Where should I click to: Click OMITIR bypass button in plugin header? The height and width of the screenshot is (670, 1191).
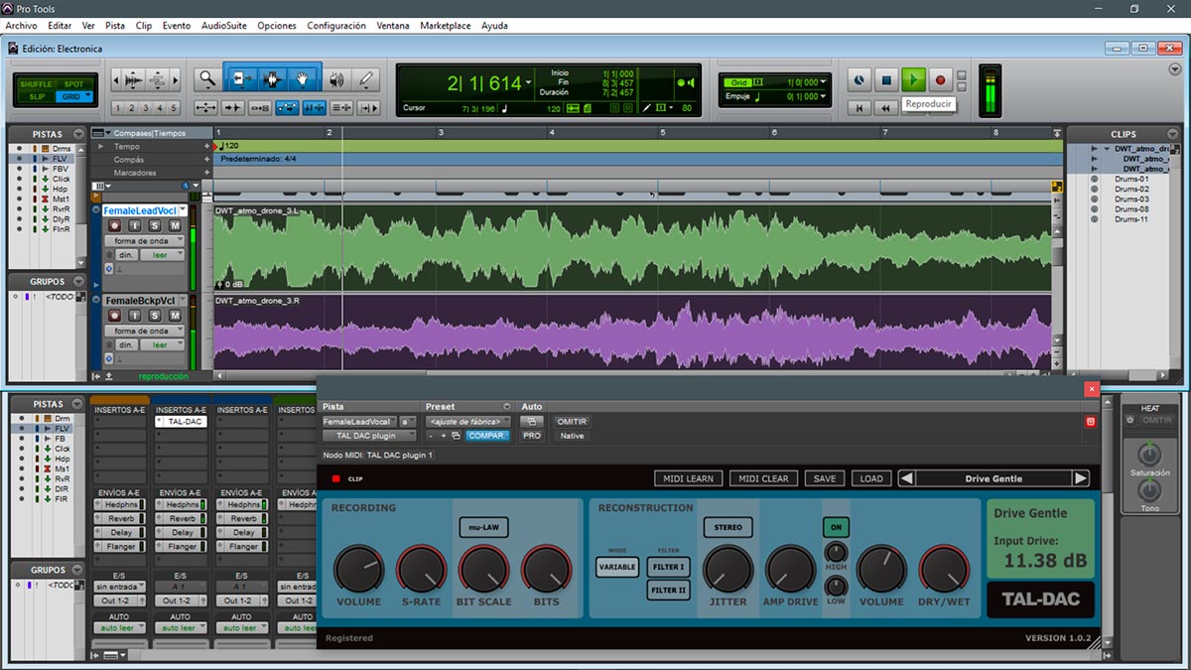pyautogui.click(x=572, y=421)
